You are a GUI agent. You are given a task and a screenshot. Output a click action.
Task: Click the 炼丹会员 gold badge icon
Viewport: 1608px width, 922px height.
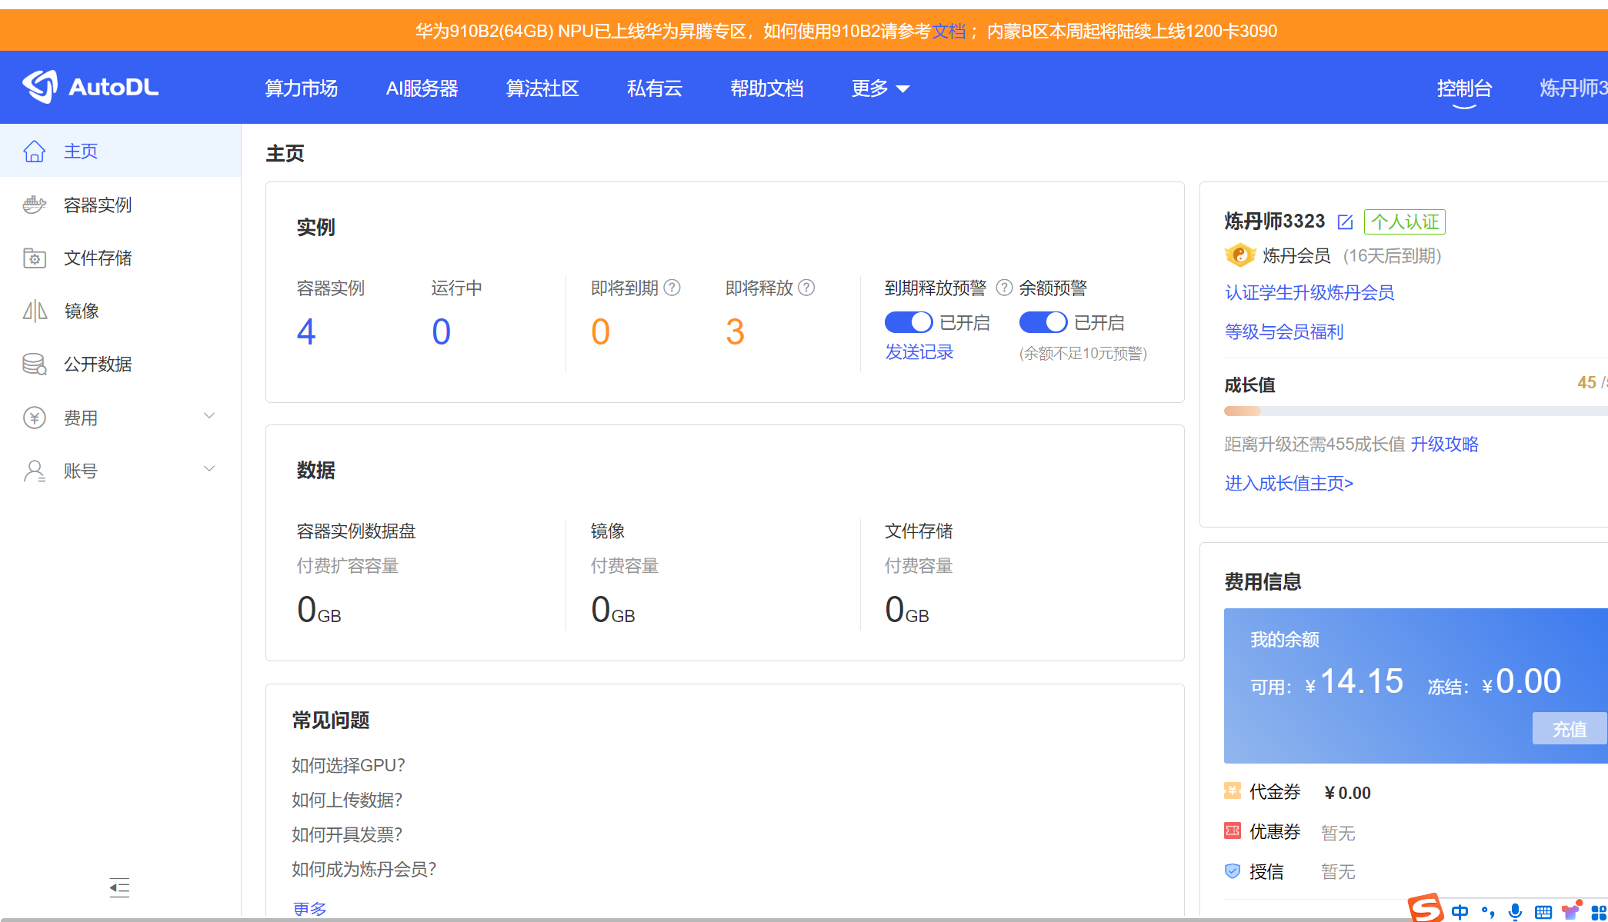tap(1239, 255)
